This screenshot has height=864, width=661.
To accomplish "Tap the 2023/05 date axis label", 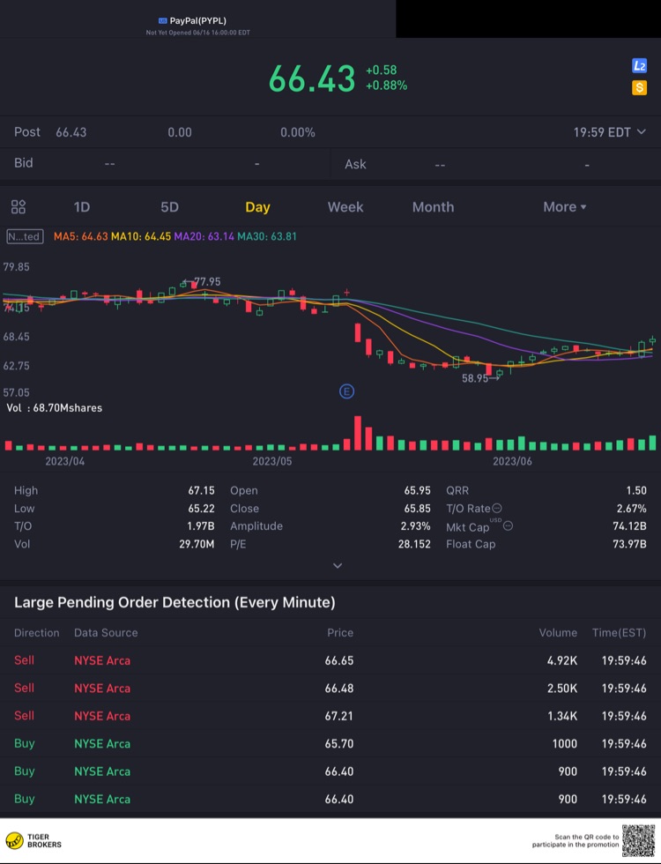I will (272, 461).
